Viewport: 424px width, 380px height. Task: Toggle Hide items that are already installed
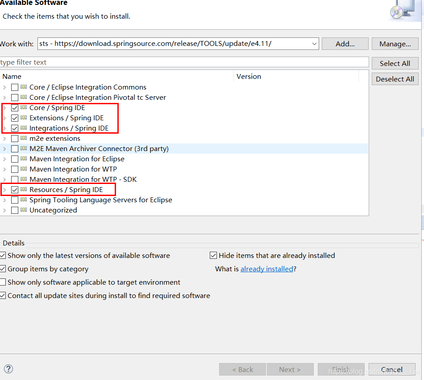point(213,255)
